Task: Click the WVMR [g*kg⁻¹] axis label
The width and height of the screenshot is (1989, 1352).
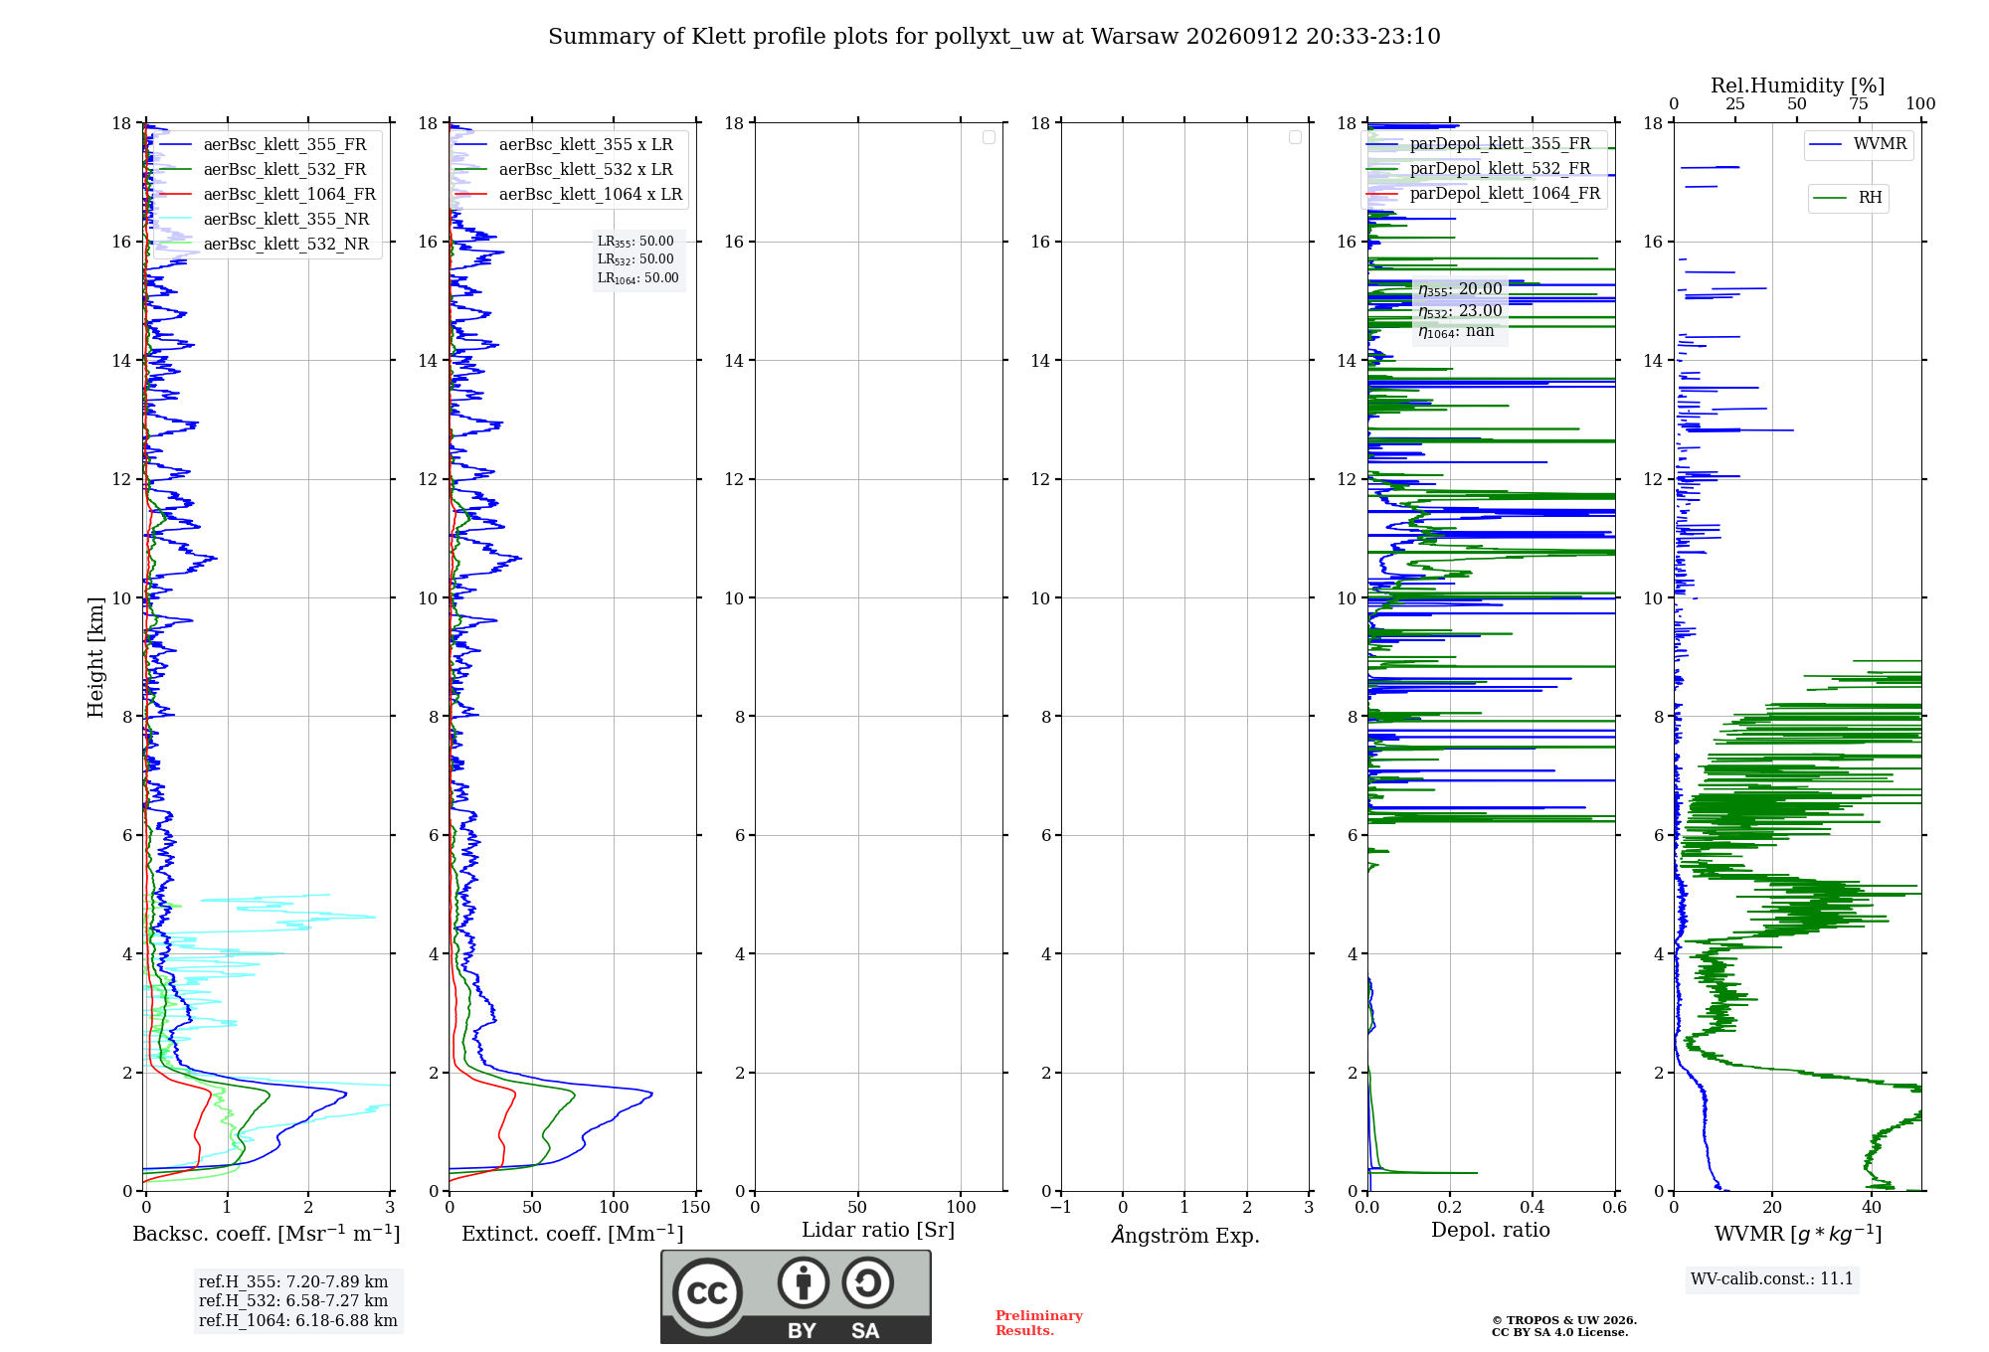Action: click(1798, 1234)
